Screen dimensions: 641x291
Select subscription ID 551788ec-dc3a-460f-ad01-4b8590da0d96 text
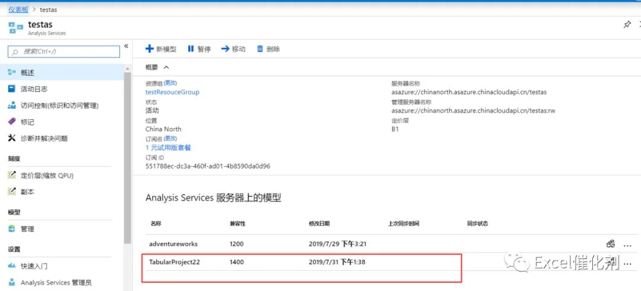pos(208,166)
